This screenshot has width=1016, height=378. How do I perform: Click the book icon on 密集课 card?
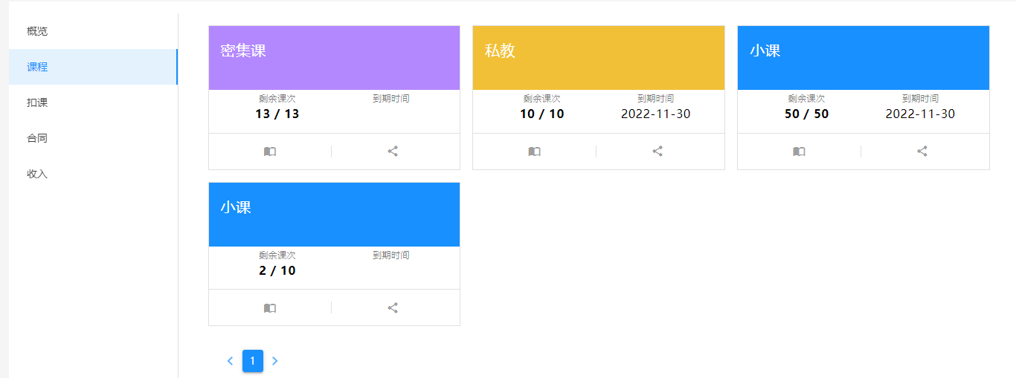pyautogui.click(x=270, y=151)
